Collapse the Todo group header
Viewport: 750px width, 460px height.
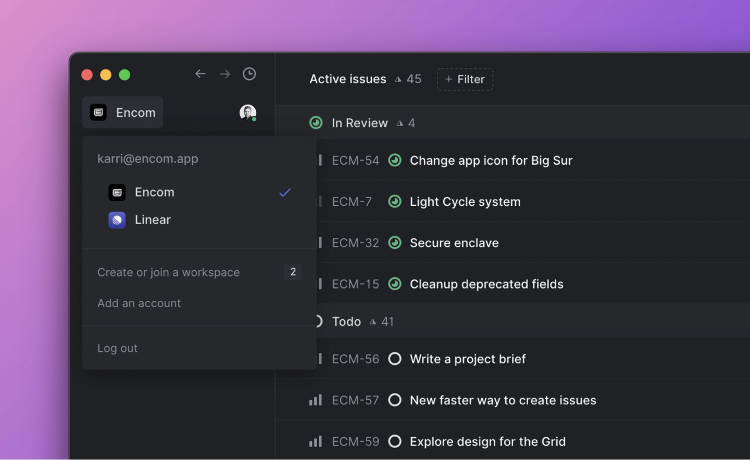pos(346,322)
